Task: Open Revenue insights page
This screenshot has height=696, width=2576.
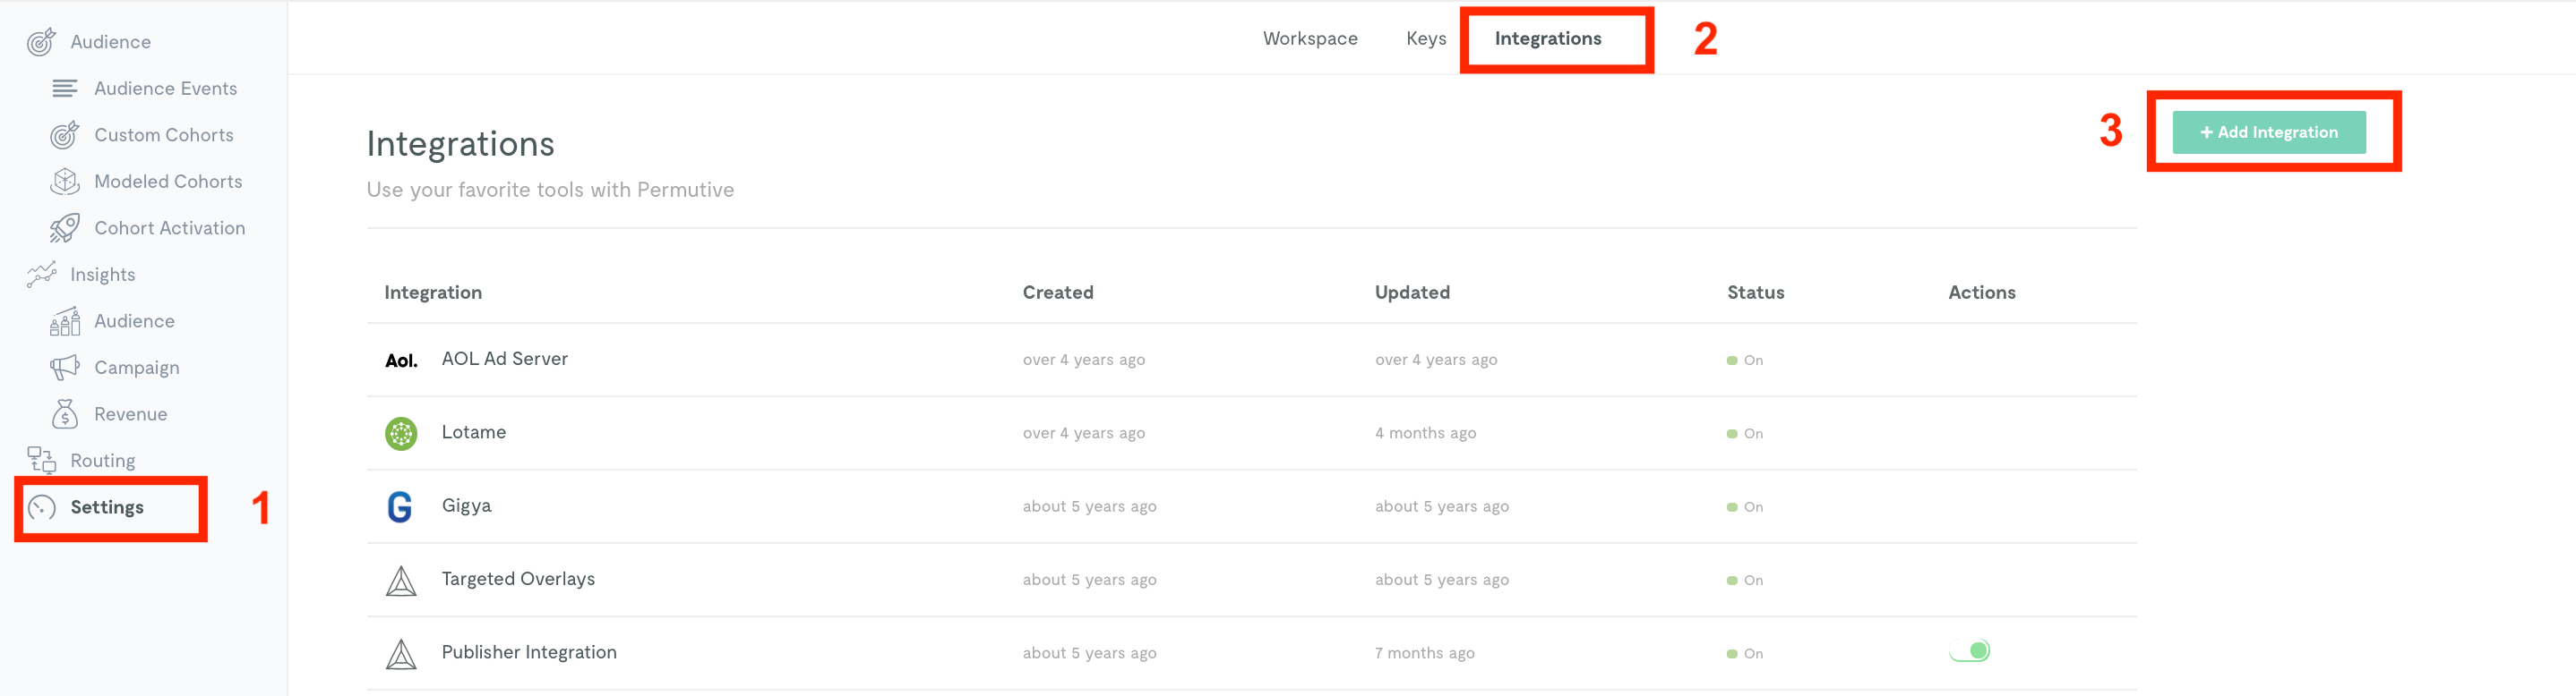Action: coord(131,414)
